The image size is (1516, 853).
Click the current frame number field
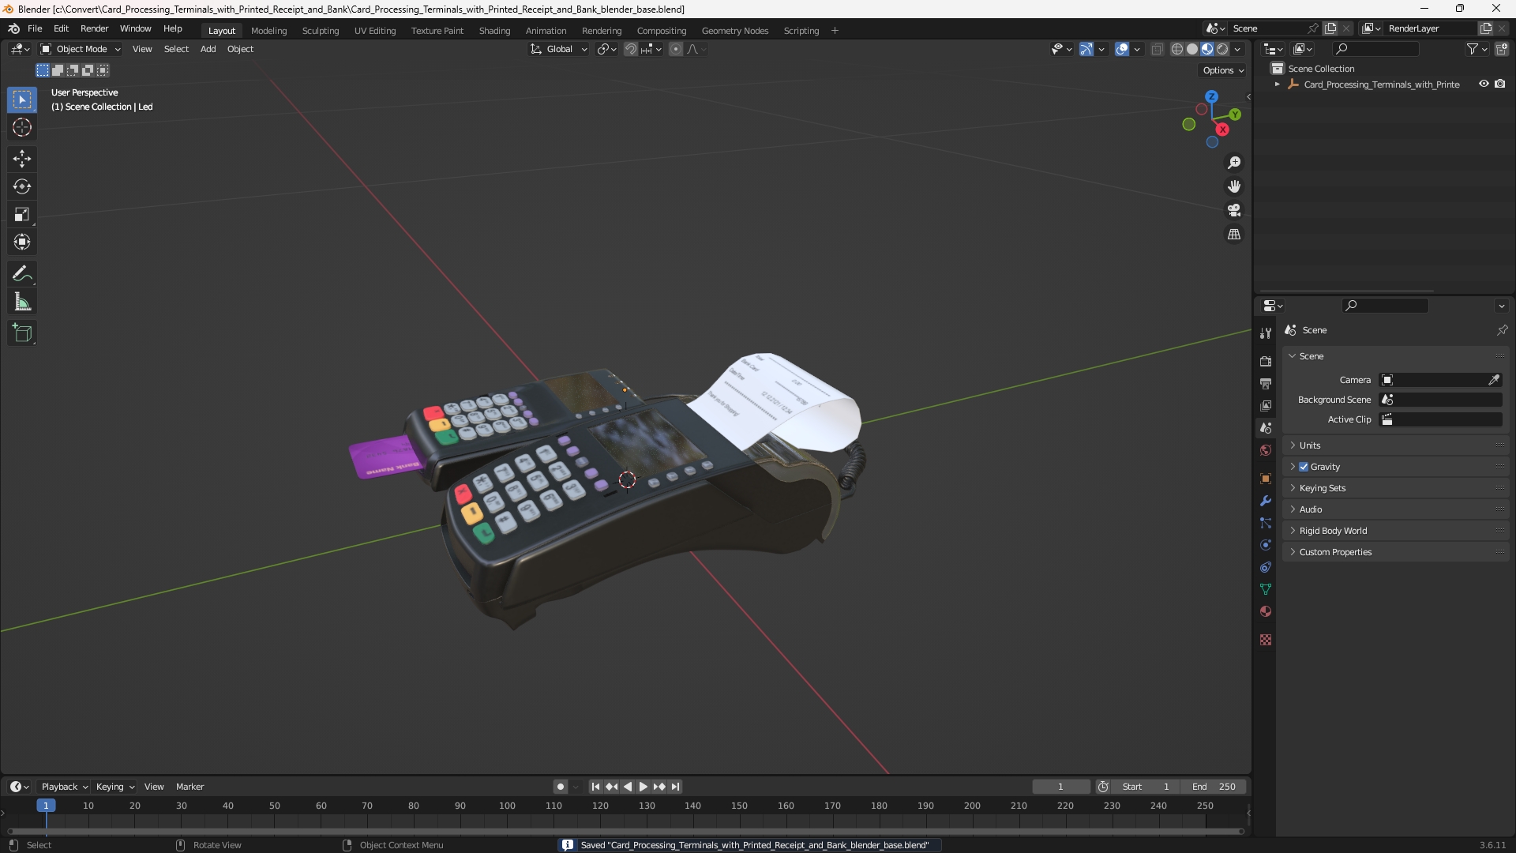tap(1060, 787)
